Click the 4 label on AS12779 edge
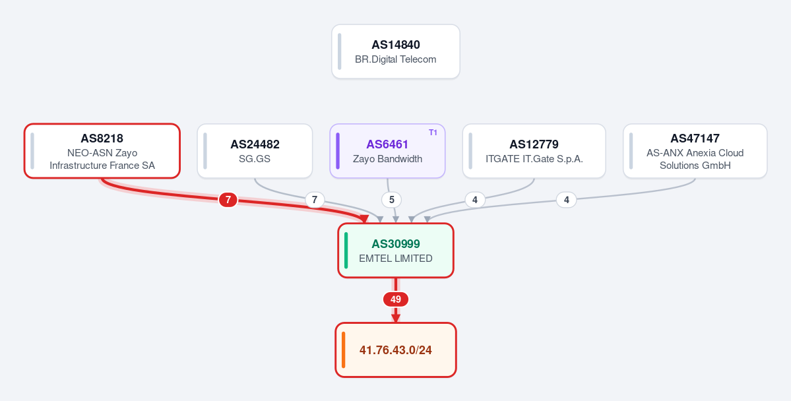 475,200
